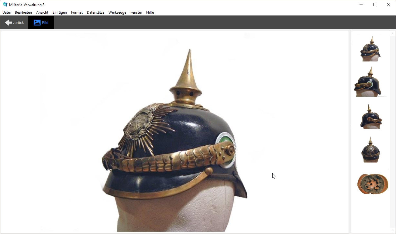Open the Ansicht menu
The width and height of the screenshot is (396, 234).
(x=42, y=12)
